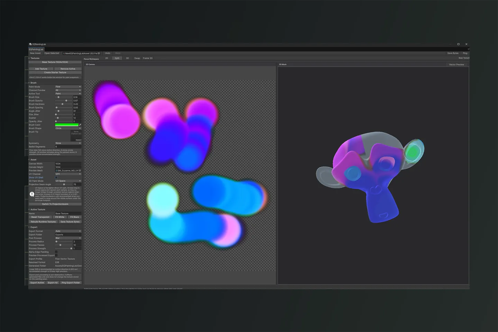Open the Brush Shape dropdown
This screenshot has height=332, width=498.
point(68,128)
